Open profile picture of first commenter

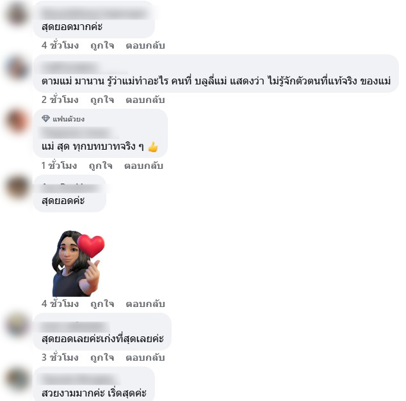point(17,13)
